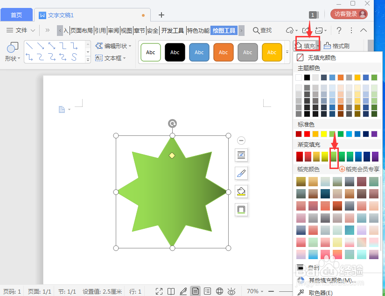
Task: Open the Drawing Tools tab
Action: click(x=224, y=30)
